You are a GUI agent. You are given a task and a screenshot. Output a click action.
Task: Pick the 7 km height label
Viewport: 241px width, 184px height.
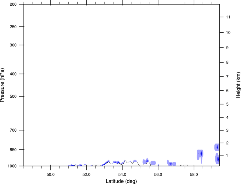click(227, 77)
